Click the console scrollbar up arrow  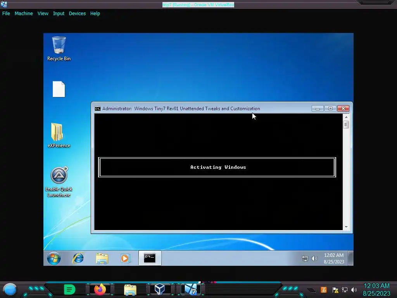(346, 117)
